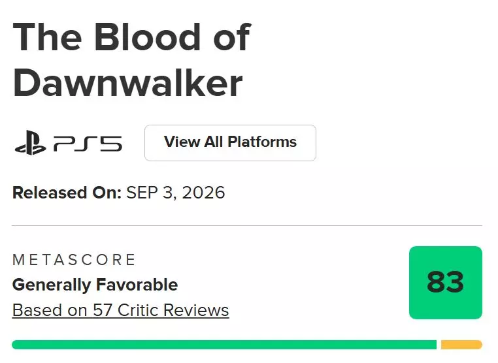Click the PlayStation logo symbol

point(30,143)
